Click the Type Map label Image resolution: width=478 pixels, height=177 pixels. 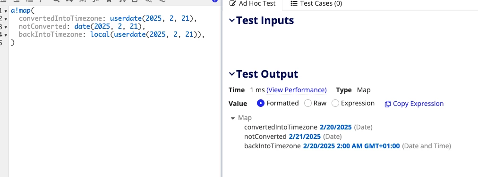coord(353,90)
